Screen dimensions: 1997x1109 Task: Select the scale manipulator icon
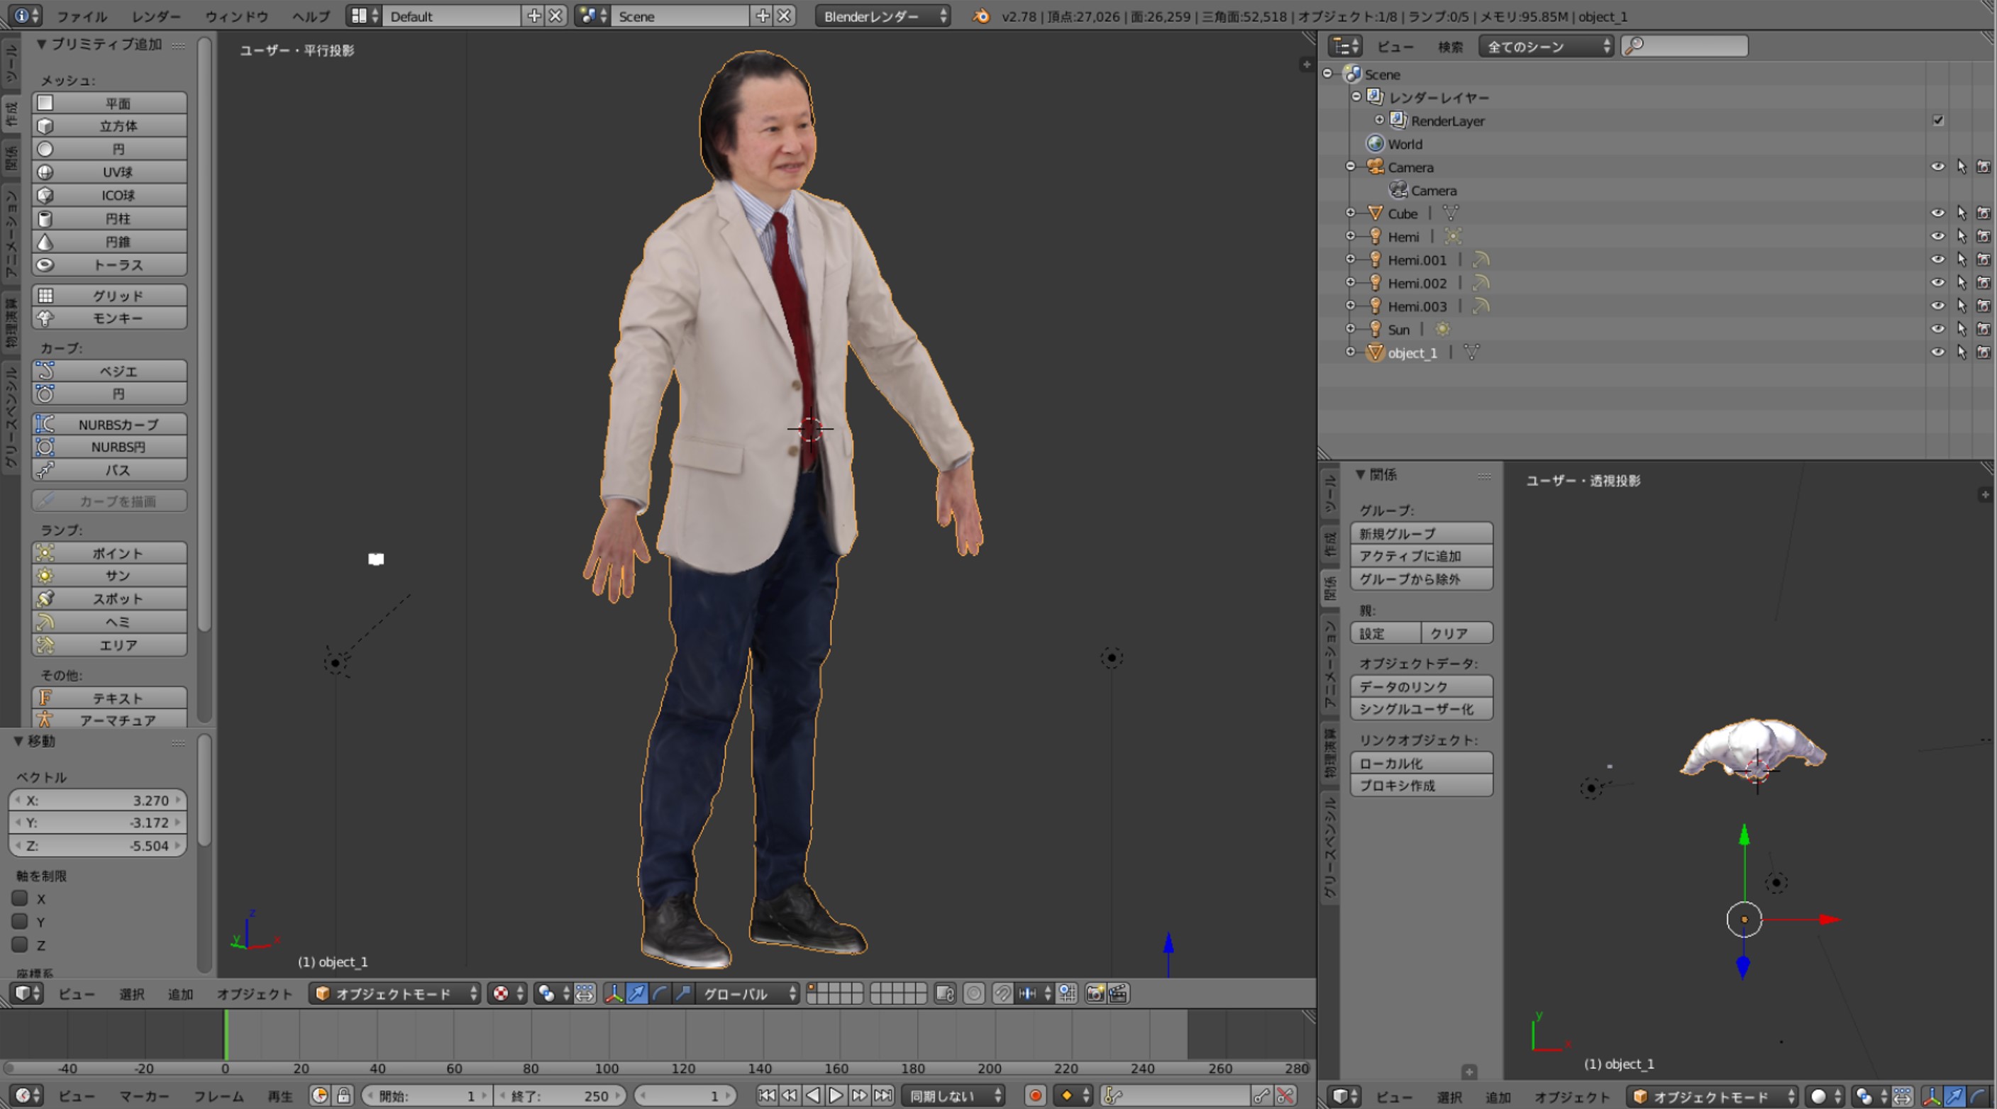(x=682, y=993)
